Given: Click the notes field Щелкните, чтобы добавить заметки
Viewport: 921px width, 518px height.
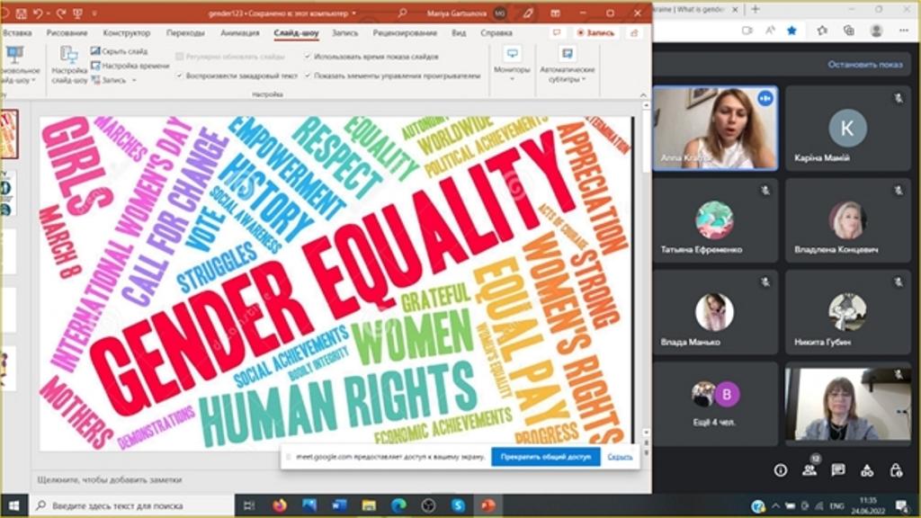Looking at the screenshot, I should tap(109, 480).
